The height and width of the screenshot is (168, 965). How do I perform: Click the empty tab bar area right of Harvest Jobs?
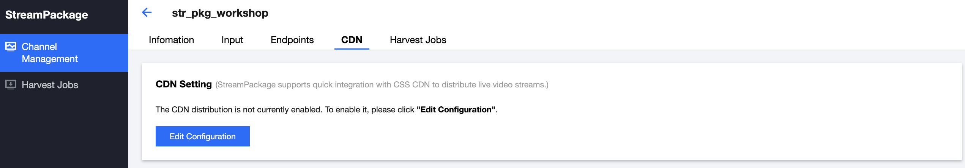click(x=702, y=40)
